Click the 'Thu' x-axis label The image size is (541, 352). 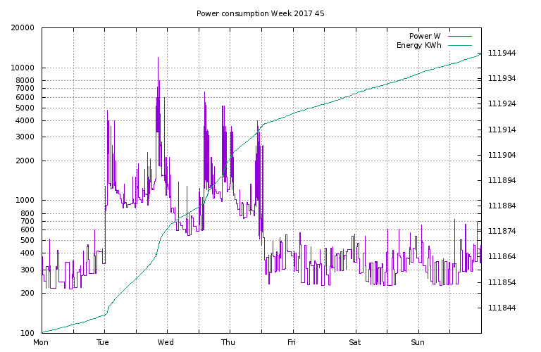228,342
